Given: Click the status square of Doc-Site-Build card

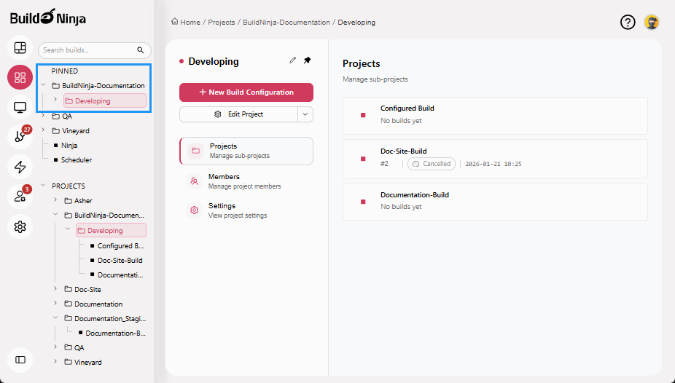Looking at the screenshot, I should [x=363, y=159].
